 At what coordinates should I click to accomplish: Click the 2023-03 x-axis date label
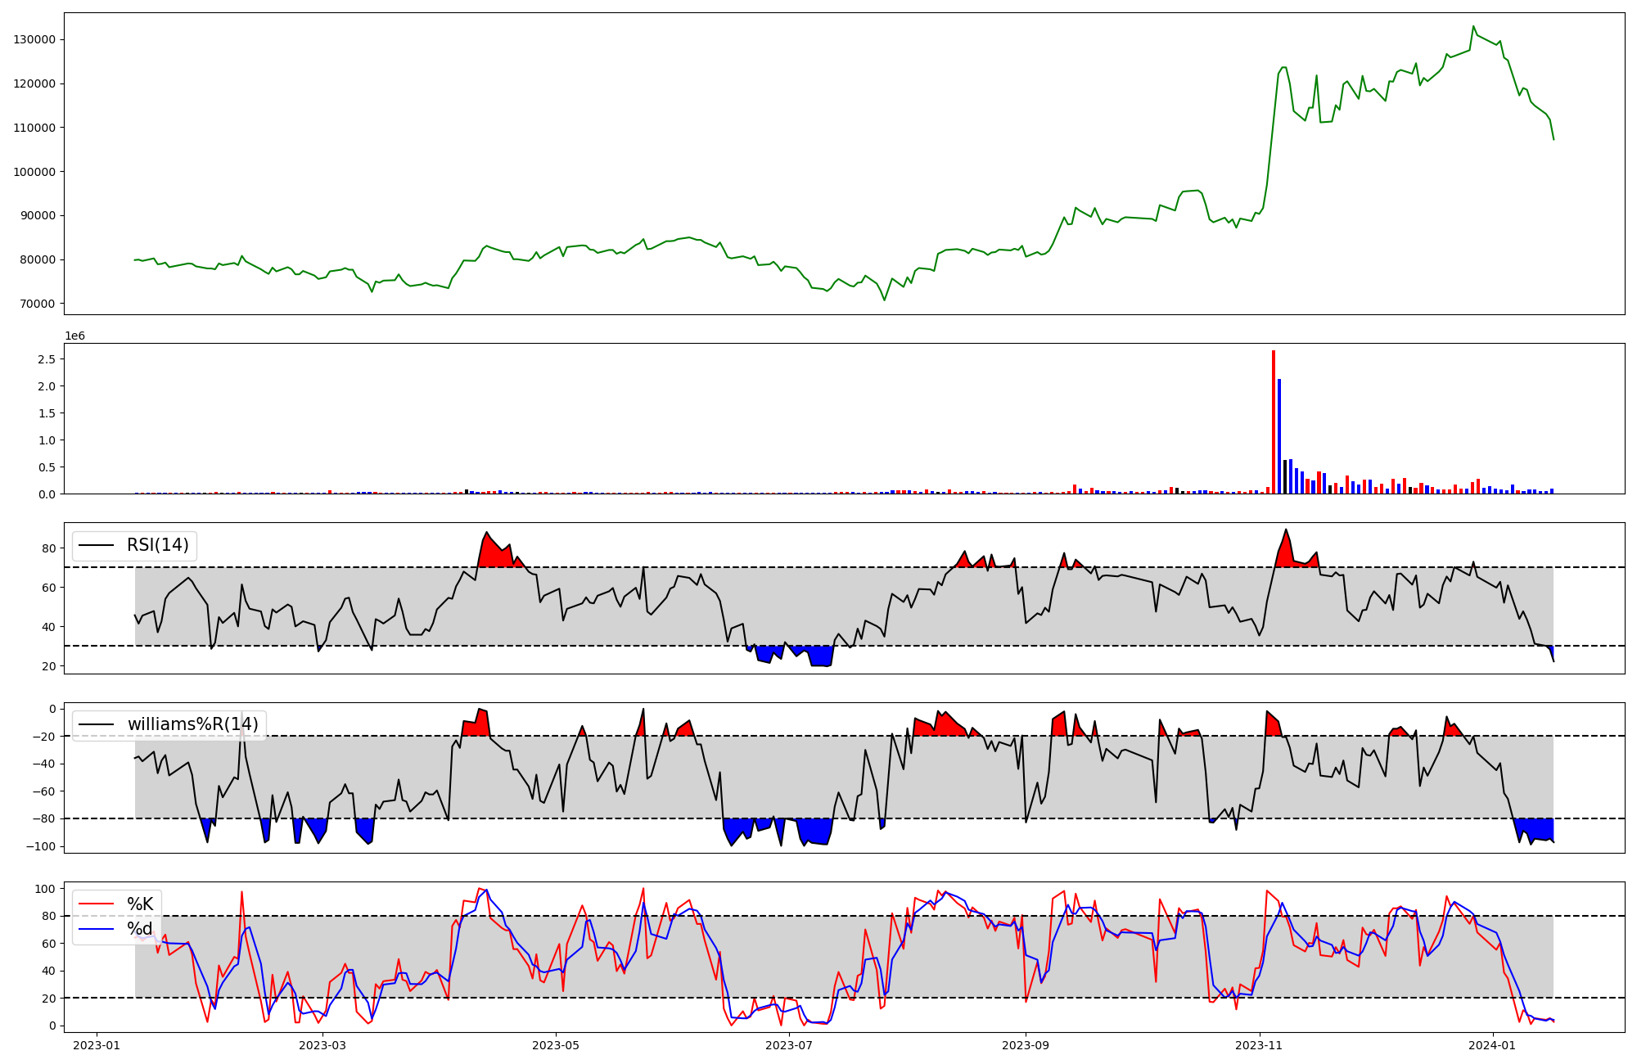[322, 1045]
